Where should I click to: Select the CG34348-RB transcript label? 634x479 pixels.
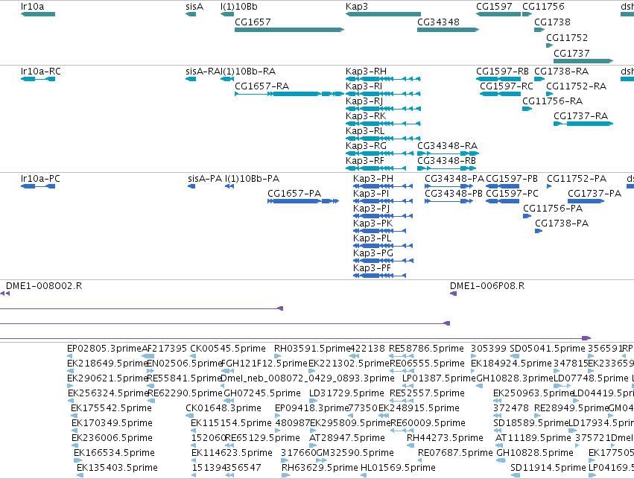click(447, 160)
